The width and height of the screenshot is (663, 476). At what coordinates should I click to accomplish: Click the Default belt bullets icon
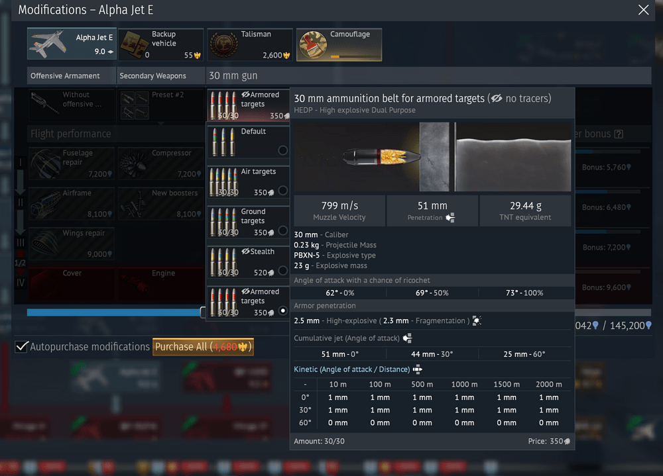(x=223, y=142)
